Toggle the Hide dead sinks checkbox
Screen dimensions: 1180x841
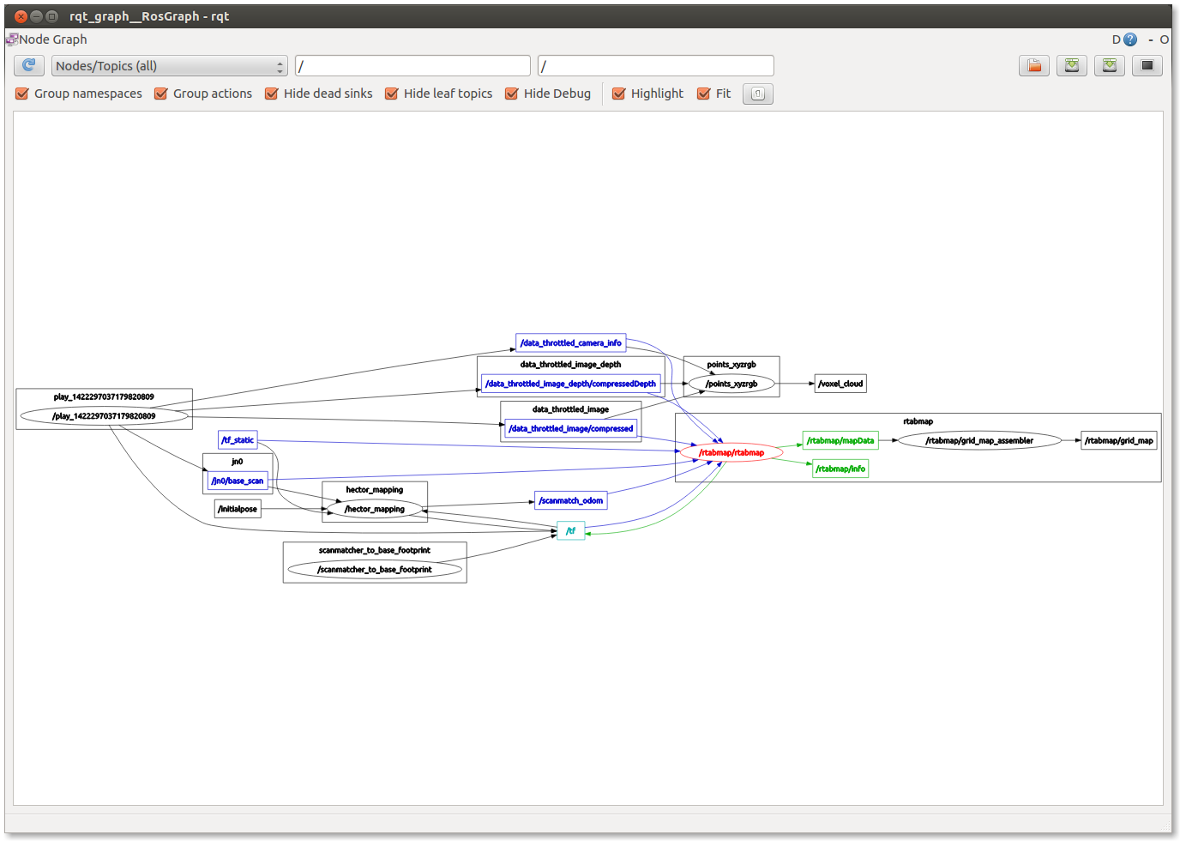pos(272,94)
